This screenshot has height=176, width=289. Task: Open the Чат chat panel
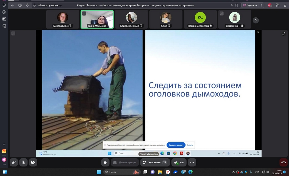(x=179, y=162)
